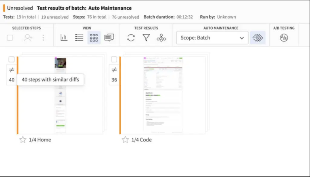Tick the Selected Steps select-all checkbox
The height and width of the screenshot is (177, 310).
[x=10, y=38]
